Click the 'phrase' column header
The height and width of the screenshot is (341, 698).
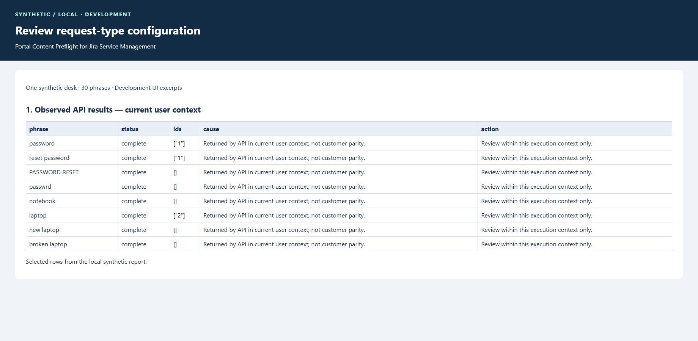(x=72, y=129)
